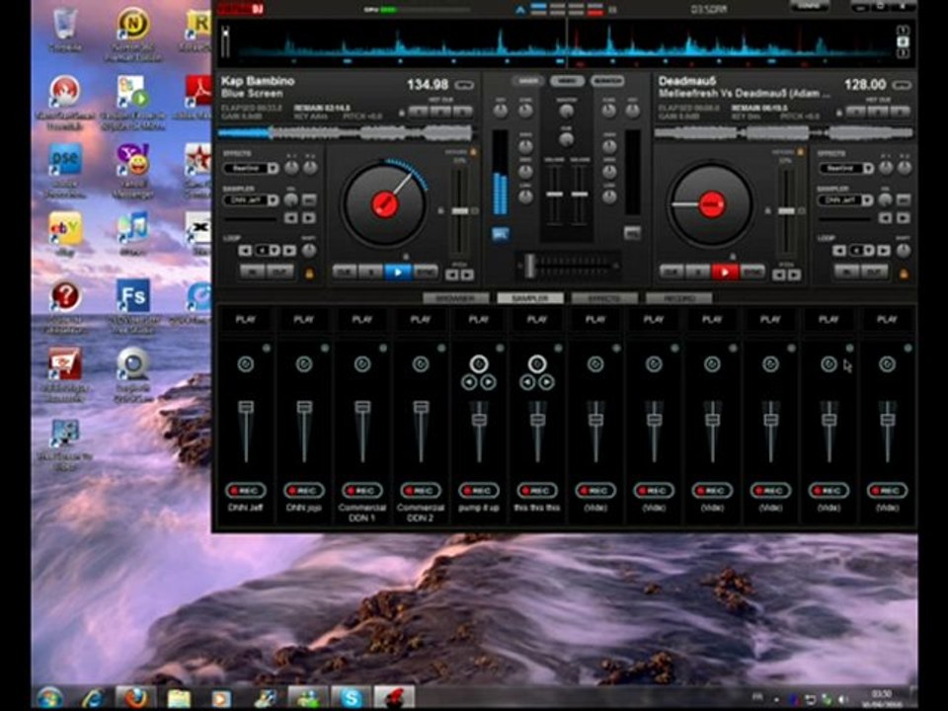948x711 pixels.
Task: Click the left deck pitch slider handle
Action: 460,211
